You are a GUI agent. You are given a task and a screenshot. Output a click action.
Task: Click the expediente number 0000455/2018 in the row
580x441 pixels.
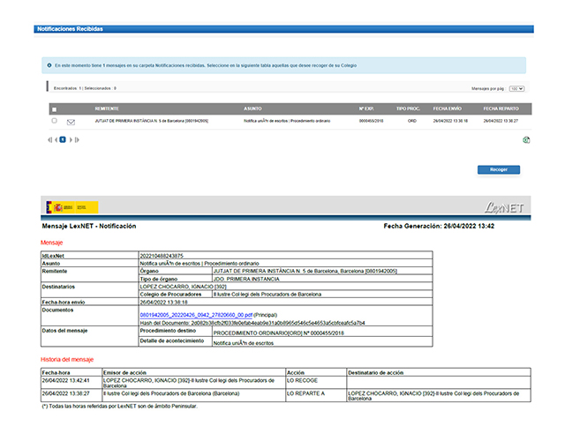371,121
